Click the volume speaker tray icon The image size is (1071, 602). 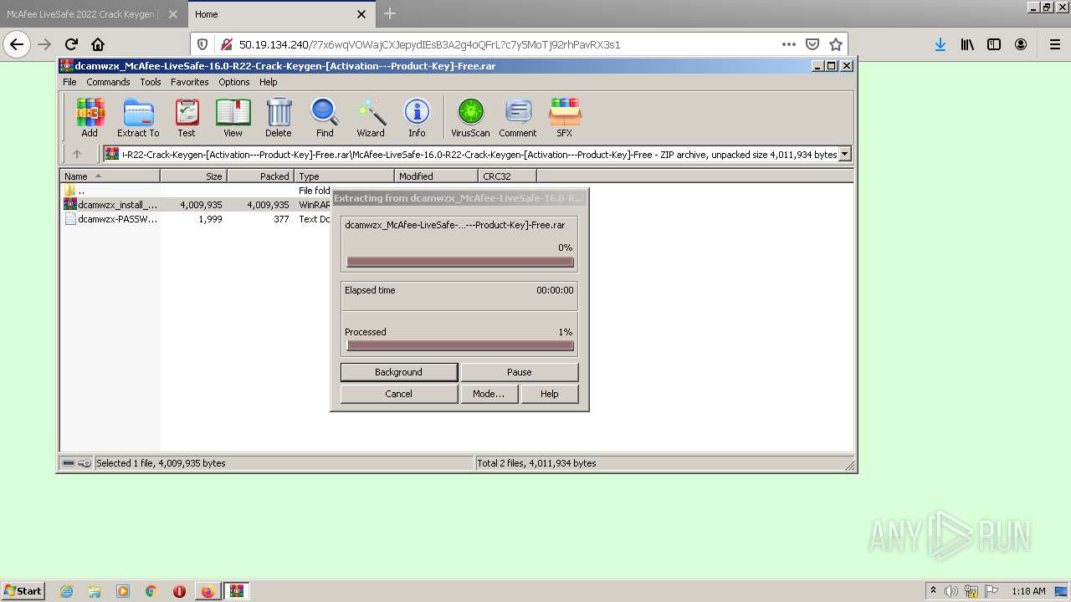click(x=951, y=591)
